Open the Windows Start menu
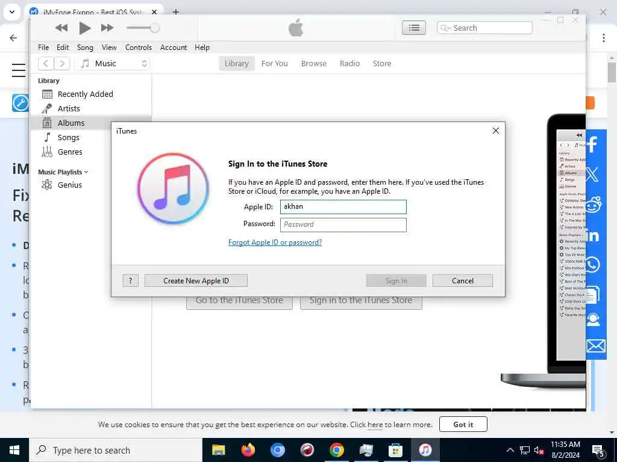 [14, 450]
